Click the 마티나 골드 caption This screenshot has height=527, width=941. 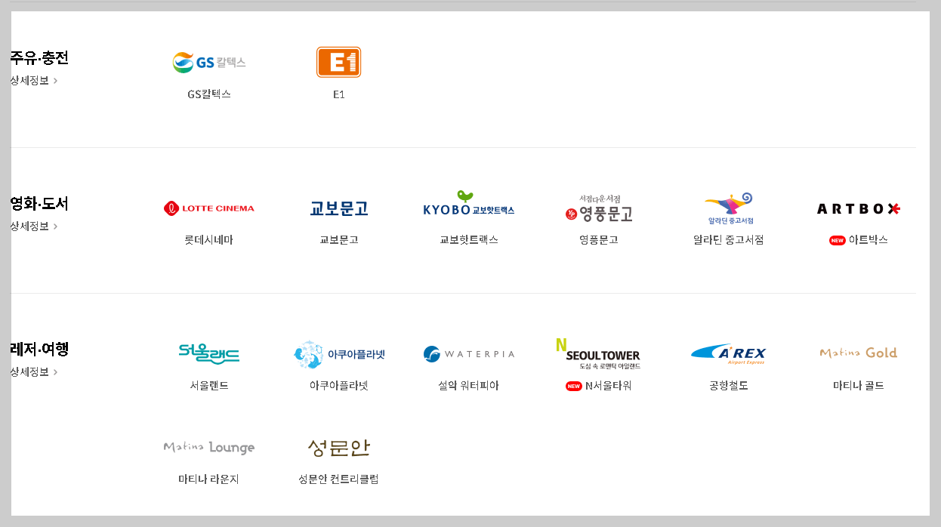click(859, 386)
